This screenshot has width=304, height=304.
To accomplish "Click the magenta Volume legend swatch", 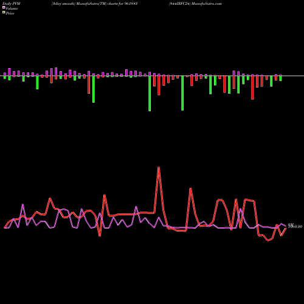I will (4, 7).
